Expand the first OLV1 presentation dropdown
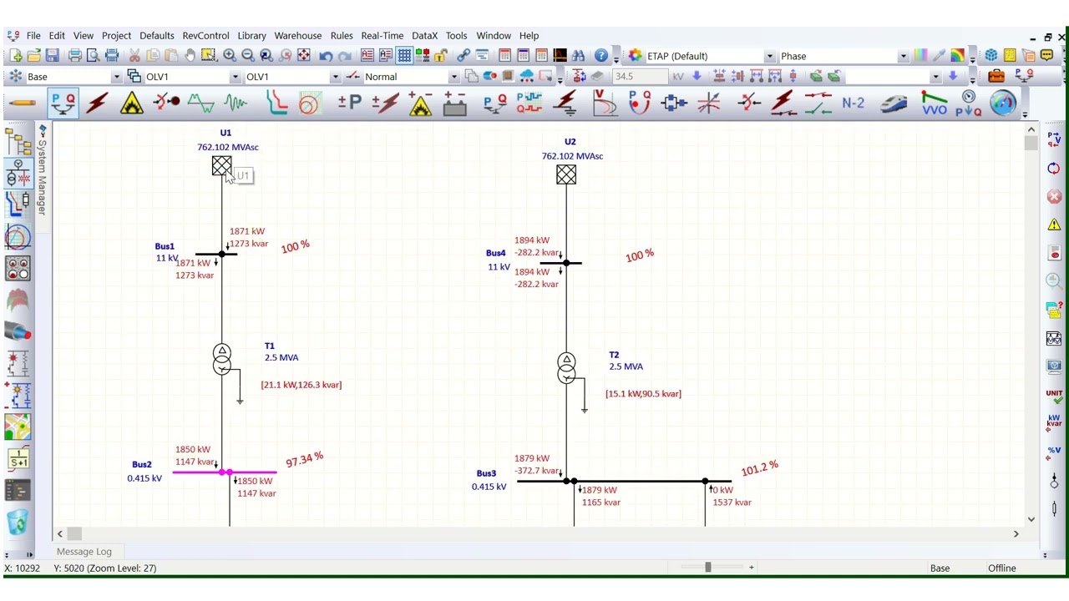The width and height of the screenshot is (1069, 601). coord(236,77)
